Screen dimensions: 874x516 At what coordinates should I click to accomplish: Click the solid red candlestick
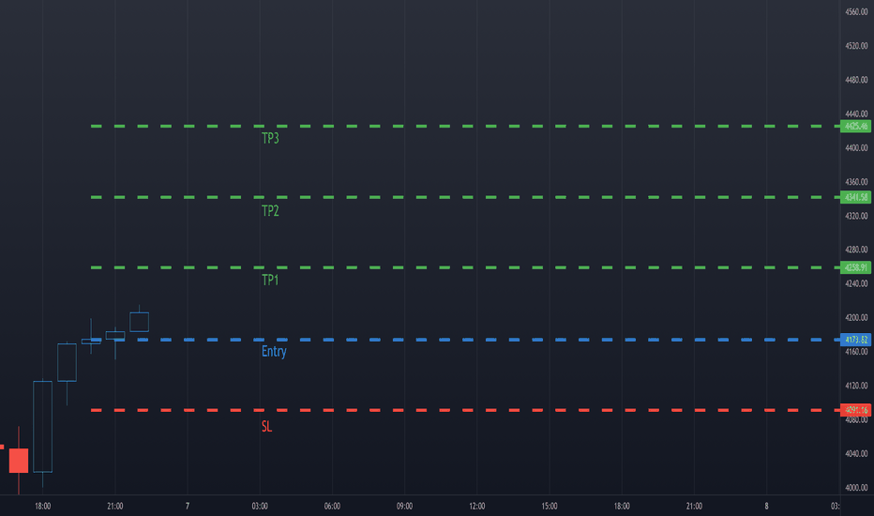[19, 461]
